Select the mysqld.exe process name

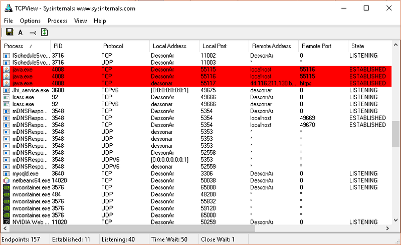26,173
